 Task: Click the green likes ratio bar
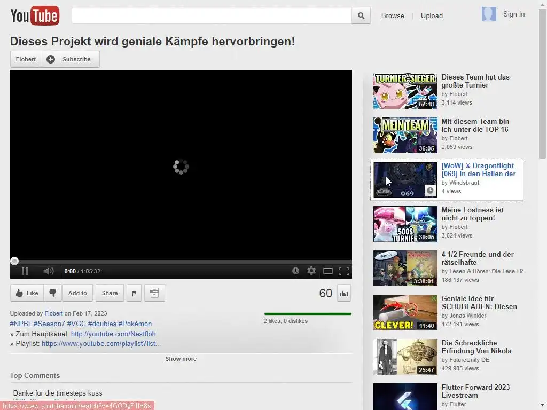coord(308,314)
